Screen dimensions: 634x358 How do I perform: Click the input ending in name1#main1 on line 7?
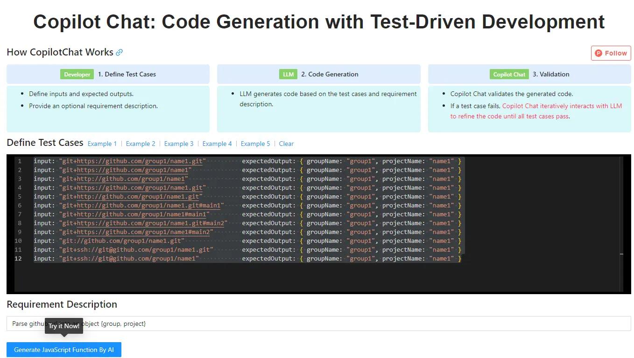point(134,214)
